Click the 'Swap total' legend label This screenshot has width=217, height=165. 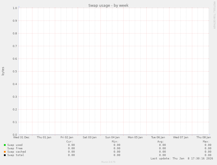tap(16, 155)
